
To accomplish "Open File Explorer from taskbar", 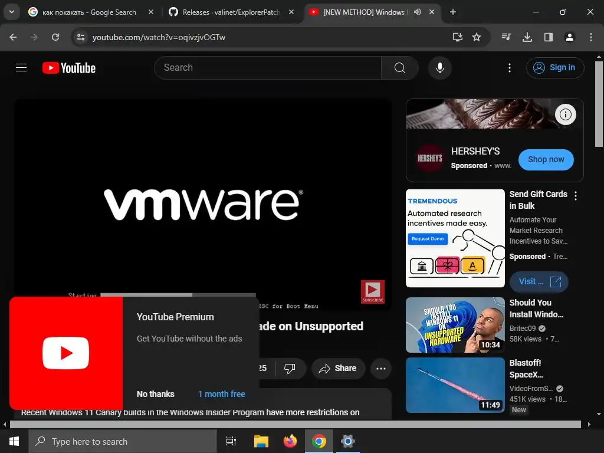I will (x=261, y=441).
